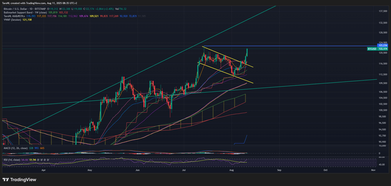Click the 128,500 price axis label
391x186 pixels.
point(383,33)
